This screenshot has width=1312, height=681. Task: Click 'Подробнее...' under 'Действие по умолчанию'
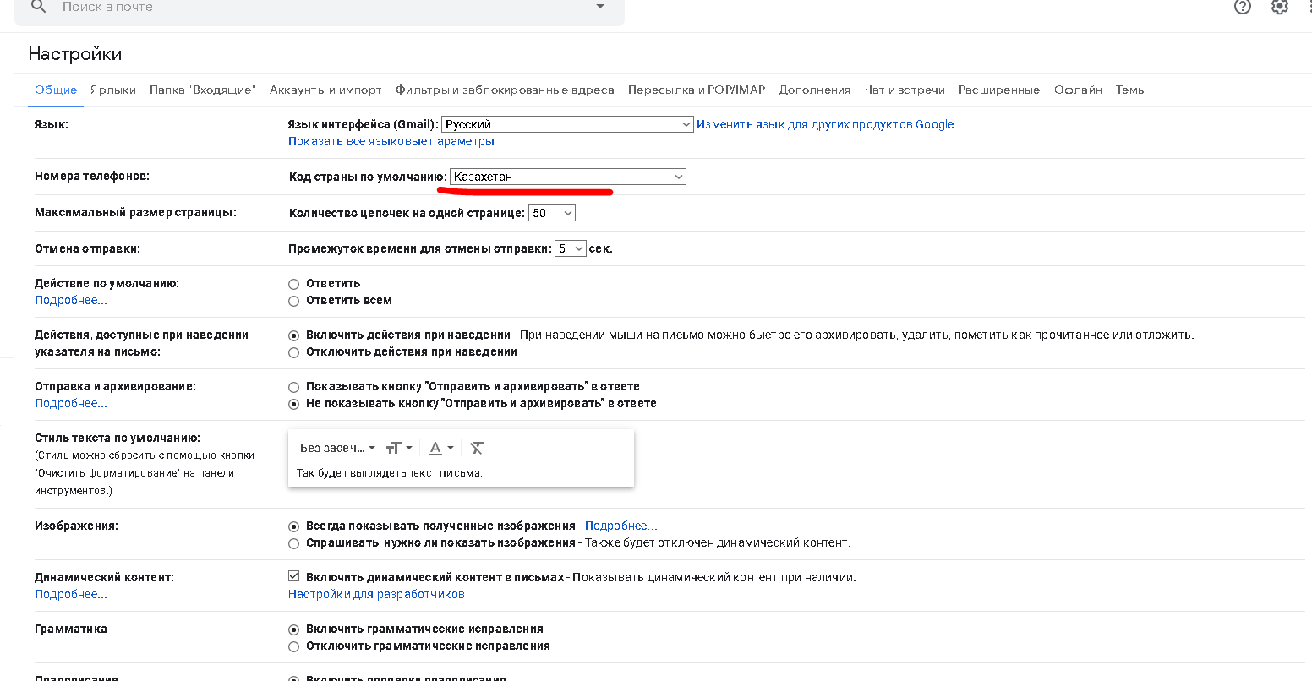tap(71, 300)
